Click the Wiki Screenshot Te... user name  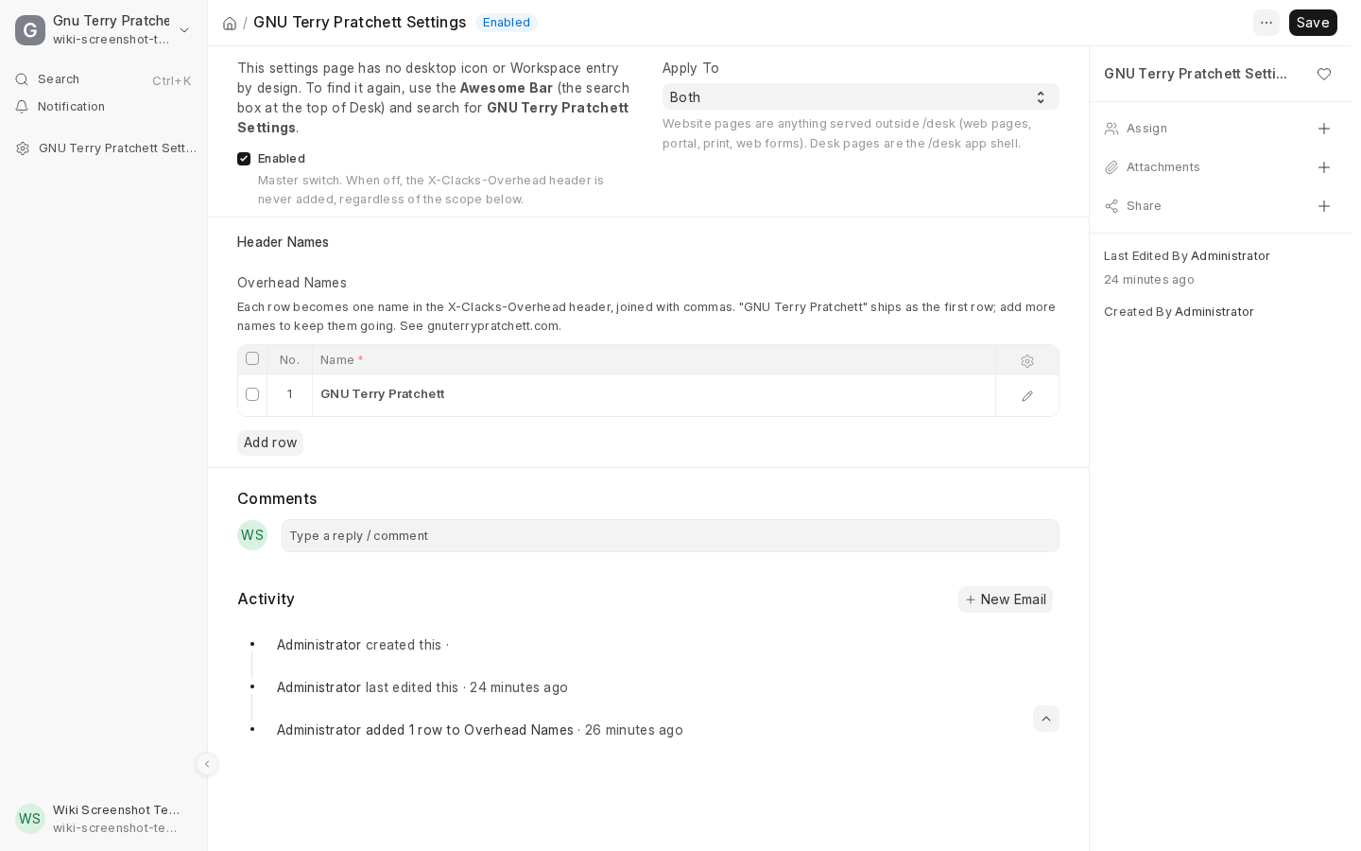(x=116, y=810)
